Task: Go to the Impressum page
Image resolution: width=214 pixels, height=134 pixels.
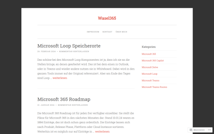Action: coord(93,32)
